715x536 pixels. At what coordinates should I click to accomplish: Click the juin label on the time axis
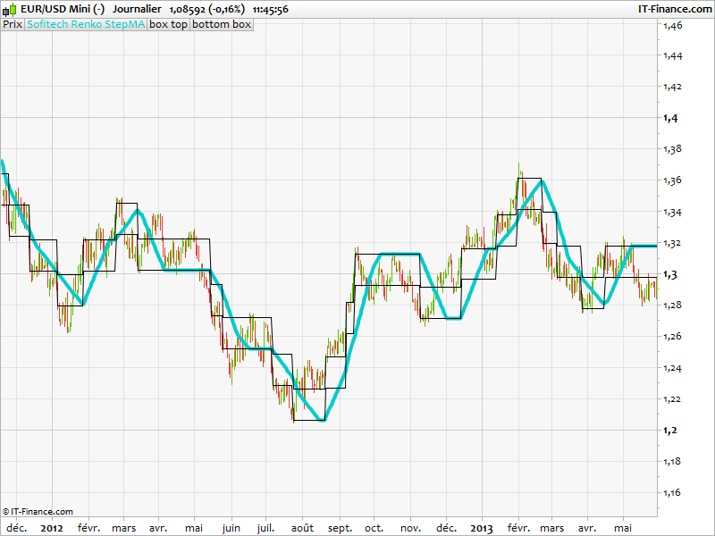(x=231, y=528)
